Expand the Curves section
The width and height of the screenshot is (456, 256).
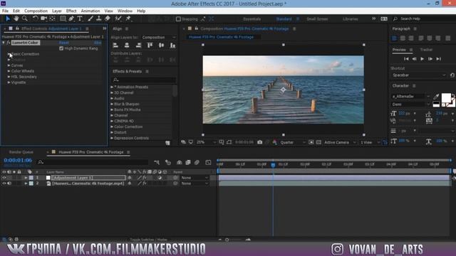[9, 65]
